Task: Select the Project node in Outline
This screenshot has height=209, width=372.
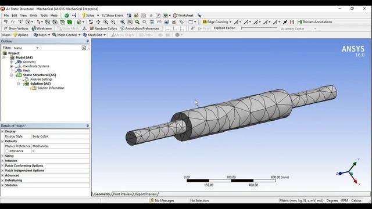Action: pos(14,53)
